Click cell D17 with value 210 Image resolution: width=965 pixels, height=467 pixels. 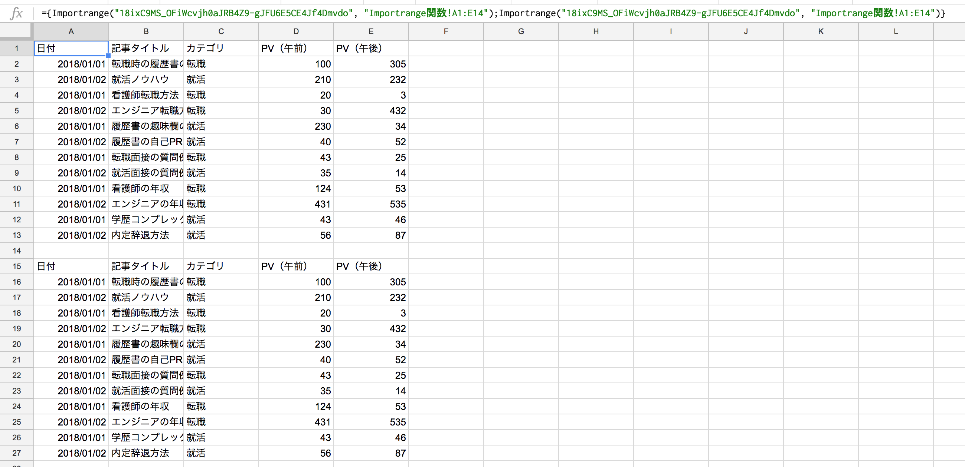click(296, 298)
